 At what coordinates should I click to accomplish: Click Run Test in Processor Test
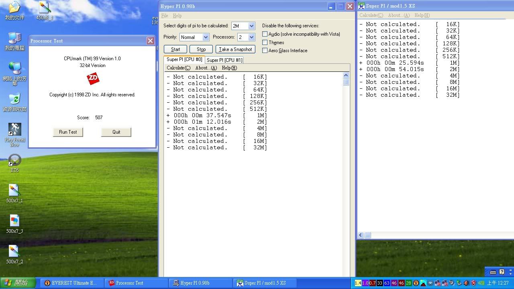(68, 132)
